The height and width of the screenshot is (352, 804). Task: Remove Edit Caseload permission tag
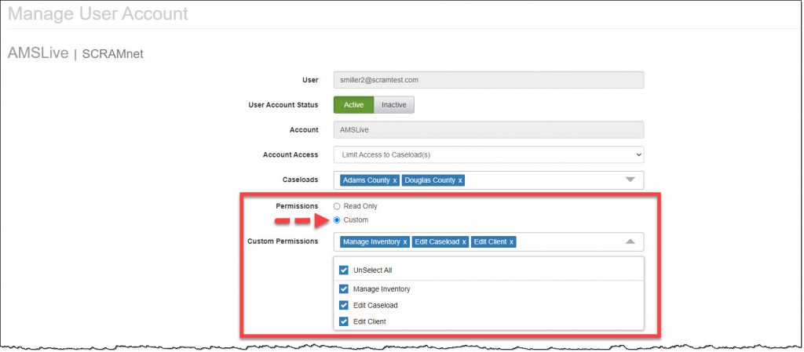click(464, 242)
